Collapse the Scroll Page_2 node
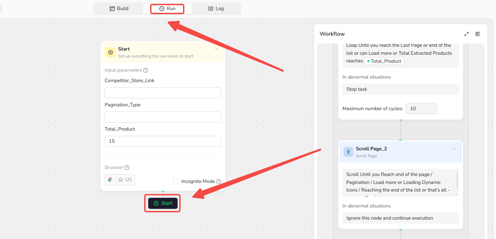The width and height of the screenshot is (496, 239). click(454, 149)
